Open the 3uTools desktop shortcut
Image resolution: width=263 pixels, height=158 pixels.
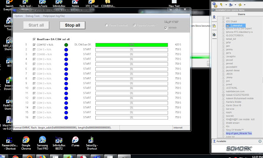(42, 4)
